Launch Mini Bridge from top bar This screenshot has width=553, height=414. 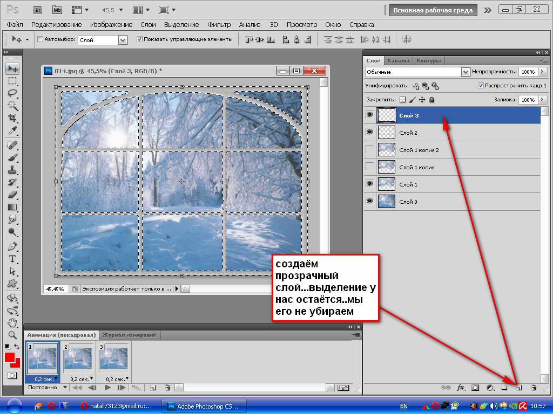[57, 10]
